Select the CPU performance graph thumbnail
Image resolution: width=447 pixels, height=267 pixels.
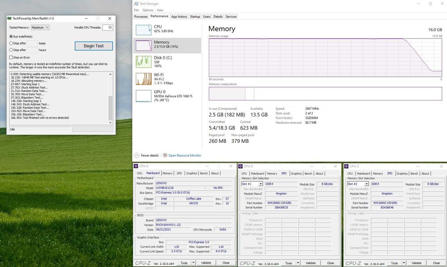(143, 30)
